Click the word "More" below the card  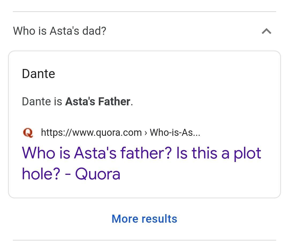click(x=125, y=219)
